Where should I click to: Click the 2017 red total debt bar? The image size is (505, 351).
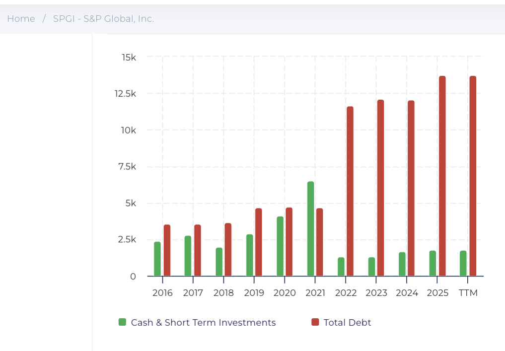click(198, 250)
